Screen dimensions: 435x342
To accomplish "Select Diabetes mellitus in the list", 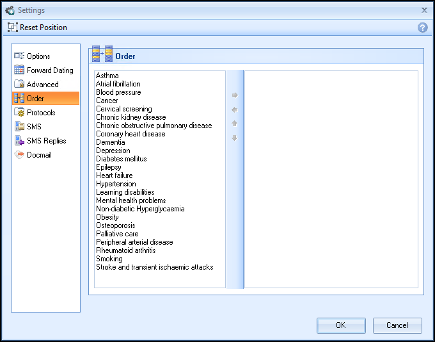I will coord(122,159).
